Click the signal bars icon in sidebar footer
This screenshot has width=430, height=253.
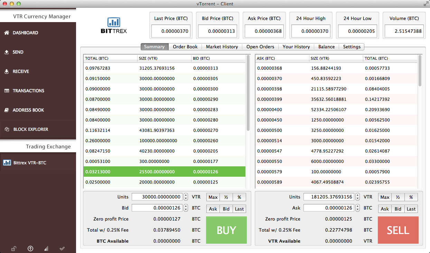tap(46, 249)
